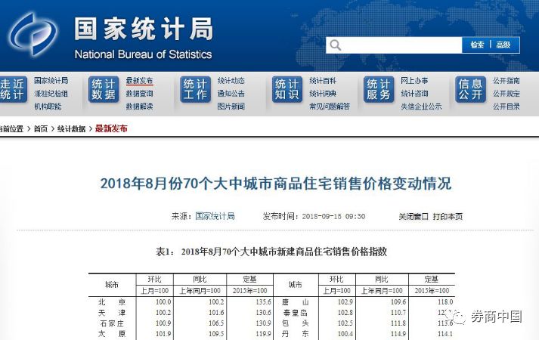
Task: Open the 图片新闻 menu link
Action: coord(231,107)
